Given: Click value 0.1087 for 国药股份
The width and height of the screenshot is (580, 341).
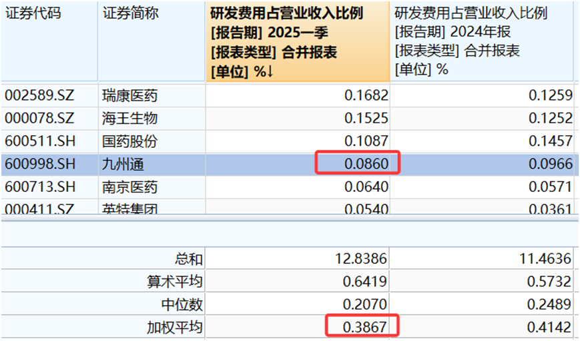Looking at the screenshot, I should pyautogui.click(x=366, y=141).
